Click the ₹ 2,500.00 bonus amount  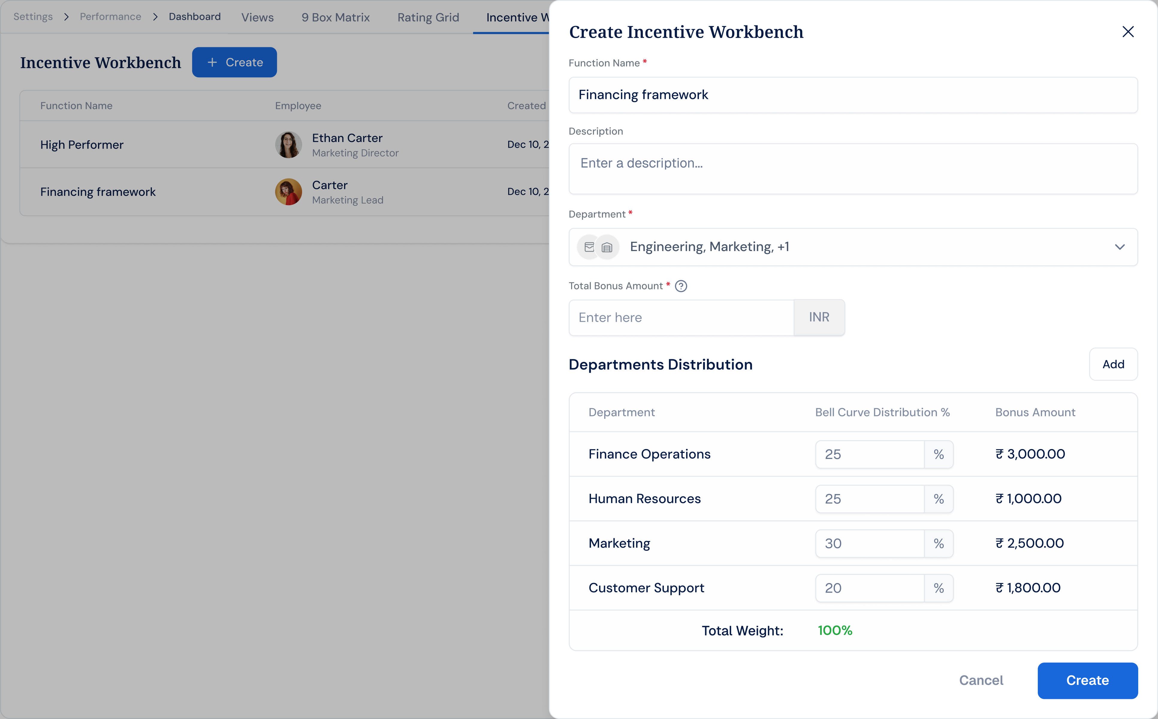coord(1030,543)
